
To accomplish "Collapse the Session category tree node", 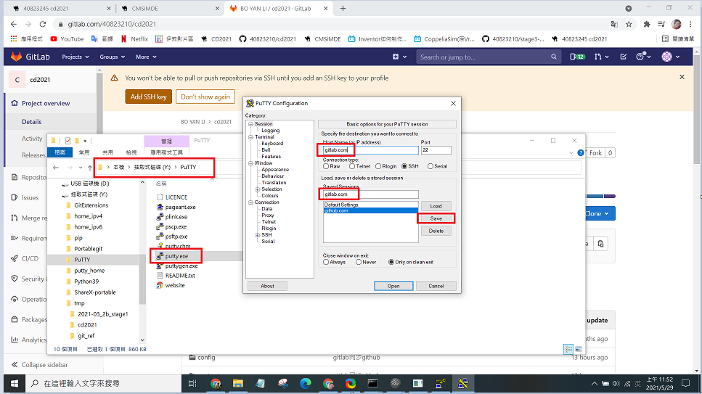I will coord(250,124).
